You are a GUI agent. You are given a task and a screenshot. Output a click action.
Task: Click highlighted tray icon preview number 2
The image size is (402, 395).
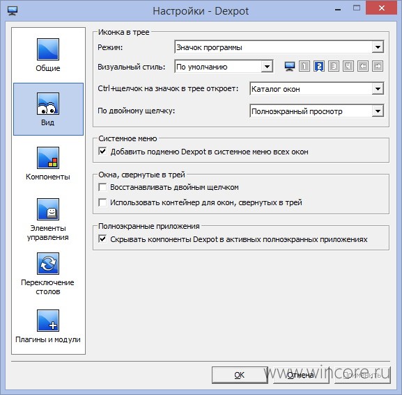(x=318, y=66)
